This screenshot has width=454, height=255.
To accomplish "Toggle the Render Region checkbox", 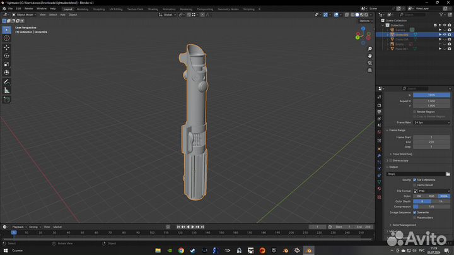I will (415, 112).
